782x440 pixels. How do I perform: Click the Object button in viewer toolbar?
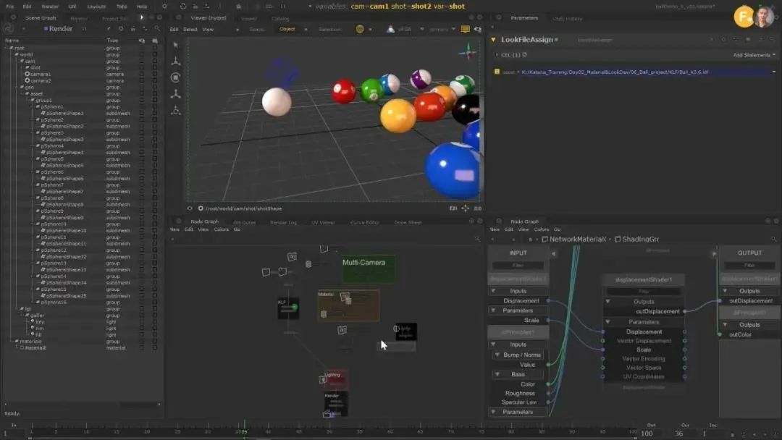(287, 30)
